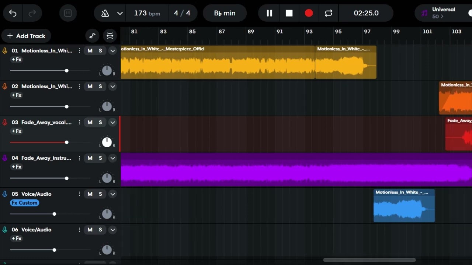472x265 pixels.
Task: Click the undo arrow icon
Action: pos(13,13)
